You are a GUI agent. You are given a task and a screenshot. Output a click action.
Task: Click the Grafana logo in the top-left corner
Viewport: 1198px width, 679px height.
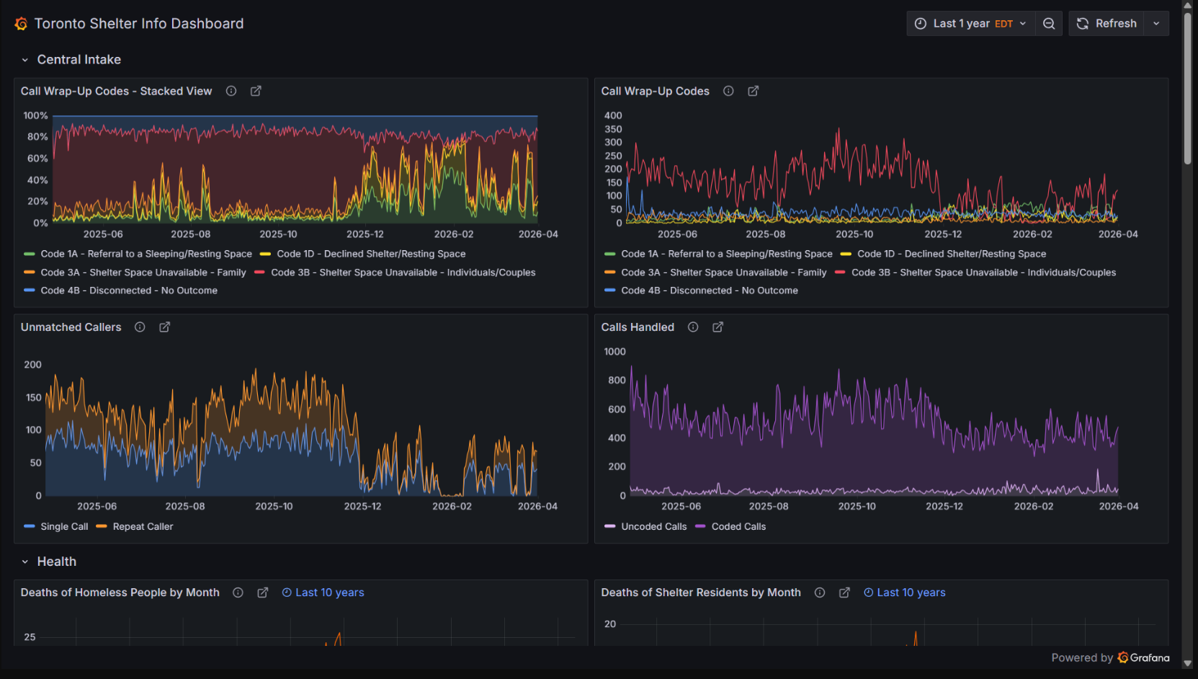pyautogui.click(x=20, y=23)
